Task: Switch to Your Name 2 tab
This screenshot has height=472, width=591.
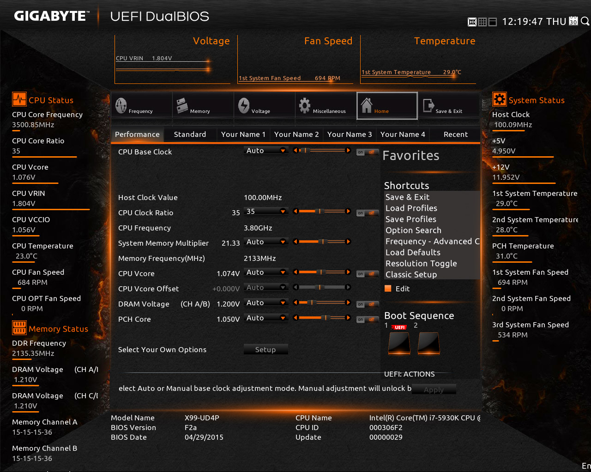Action: tap(296, 134)
